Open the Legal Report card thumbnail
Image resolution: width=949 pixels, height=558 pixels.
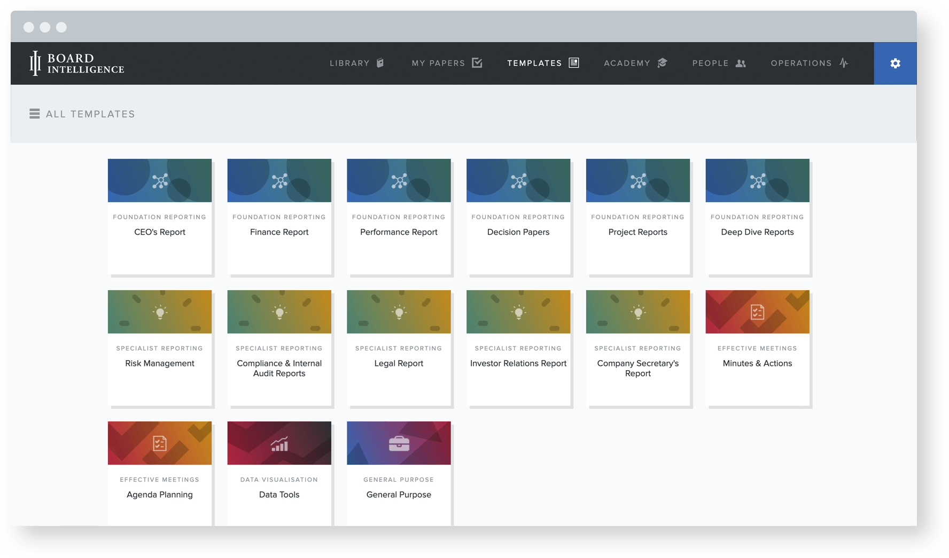399,312
